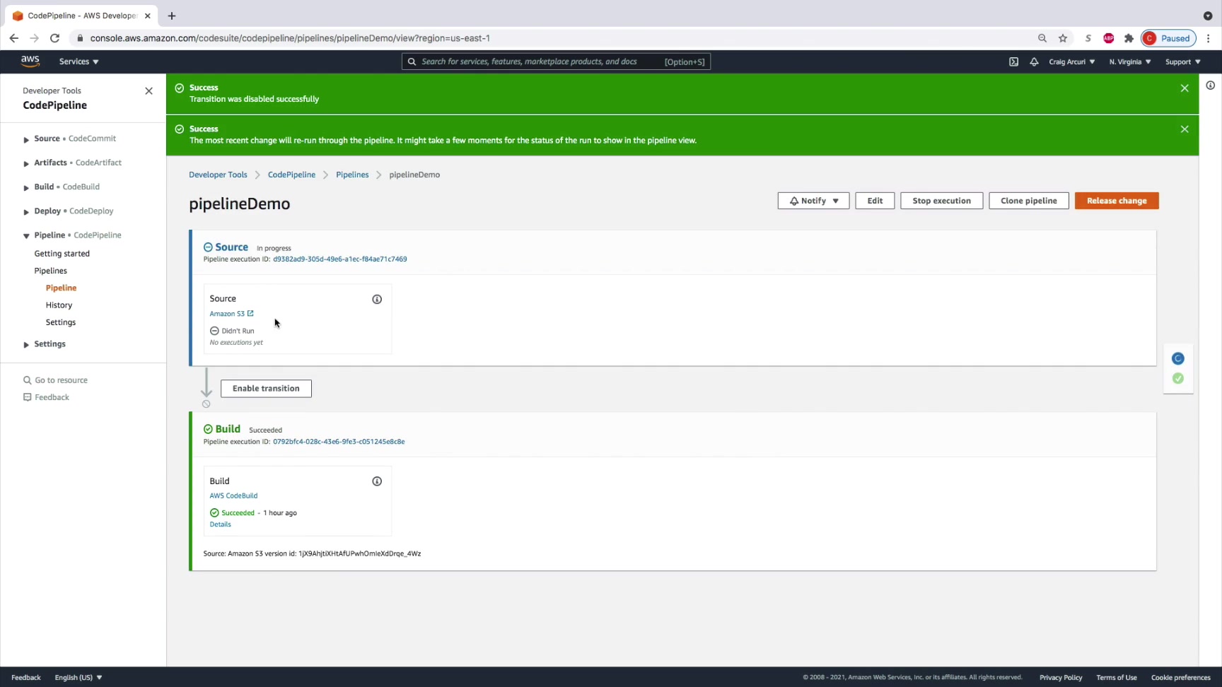
Task: Click the Edit pipeline button
Action: 875,201
